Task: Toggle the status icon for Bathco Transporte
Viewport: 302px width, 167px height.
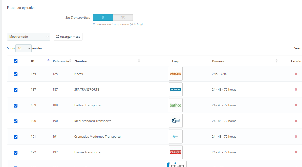Action: pyautogui.click(x=296, y=105)
